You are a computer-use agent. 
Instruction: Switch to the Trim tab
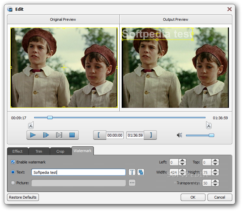pos(39,151)
